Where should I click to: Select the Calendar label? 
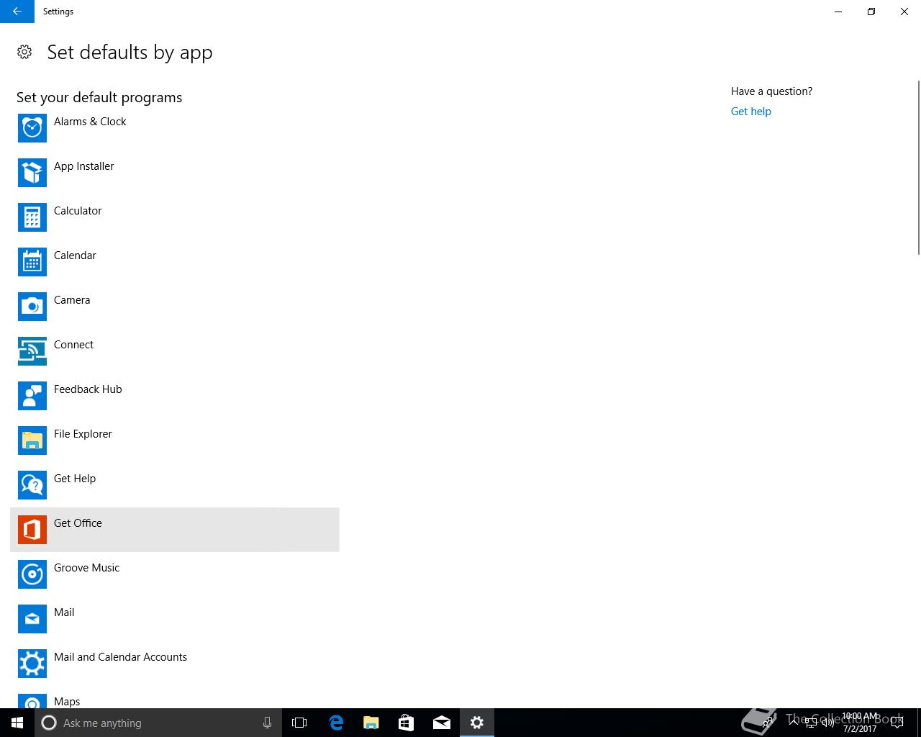[75, 256]
